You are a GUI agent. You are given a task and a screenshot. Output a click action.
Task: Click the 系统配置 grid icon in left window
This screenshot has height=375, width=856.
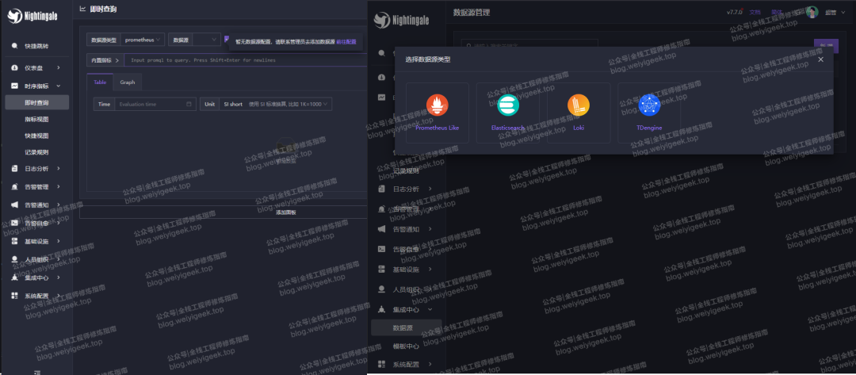pos(15,296)
